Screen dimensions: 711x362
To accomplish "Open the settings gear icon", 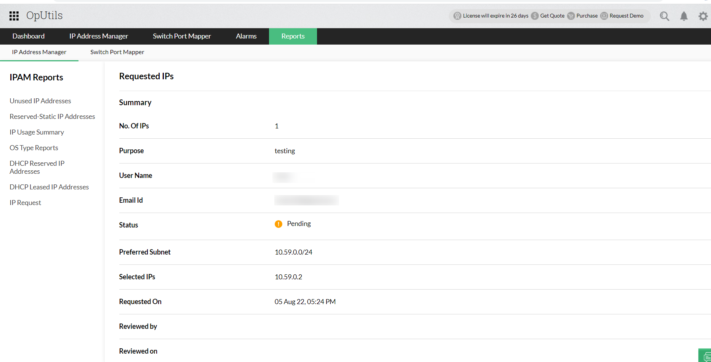I will (703, 16).
